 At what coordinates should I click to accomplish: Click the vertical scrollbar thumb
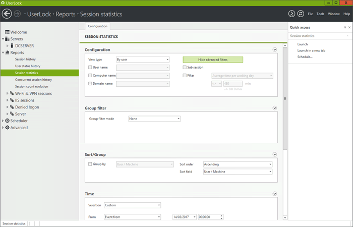[285, 98]
